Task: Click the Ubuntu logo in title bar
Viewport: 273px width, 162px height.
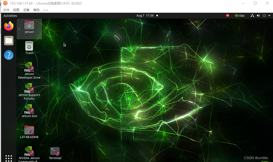Action: 5,3
